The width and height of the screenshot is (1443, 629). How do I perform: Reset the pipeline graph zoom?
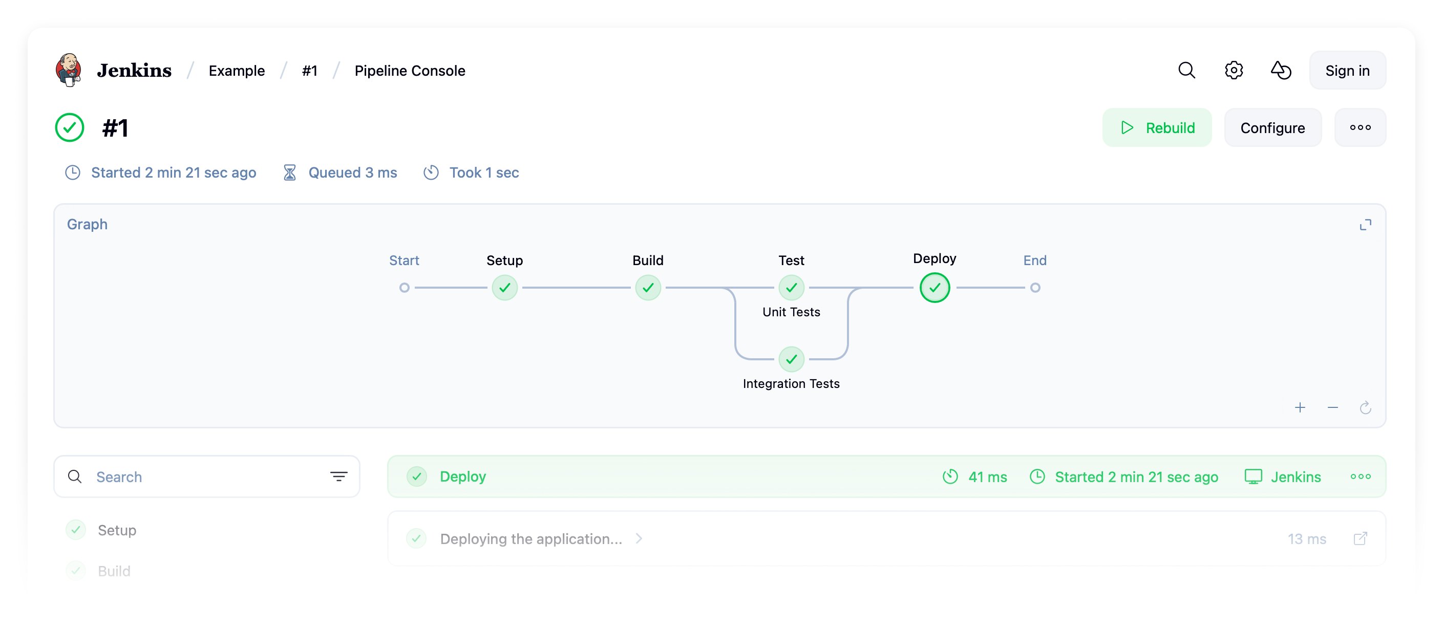tap(1365, 407)
